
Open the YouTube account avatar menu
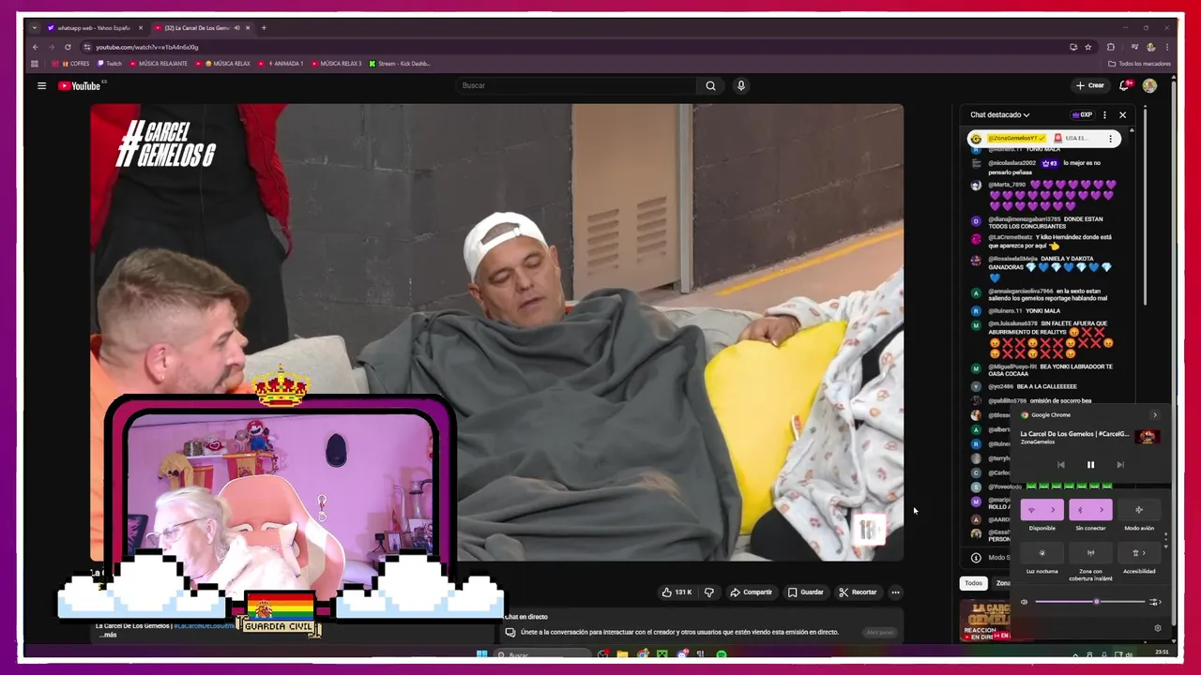[1149, 85]
